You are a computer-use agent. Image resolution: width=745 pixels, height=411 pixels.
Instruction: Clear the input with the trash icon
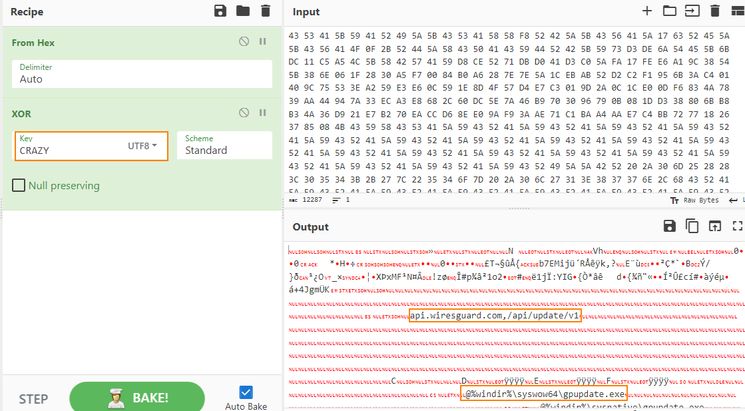713,11
